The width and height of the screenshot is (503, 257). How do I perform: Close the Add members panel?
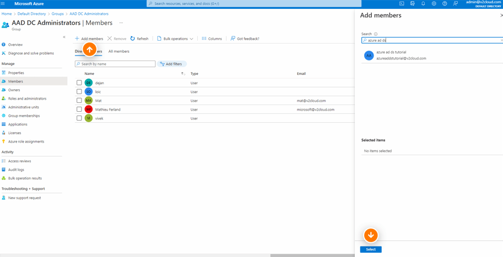point(501,15)
